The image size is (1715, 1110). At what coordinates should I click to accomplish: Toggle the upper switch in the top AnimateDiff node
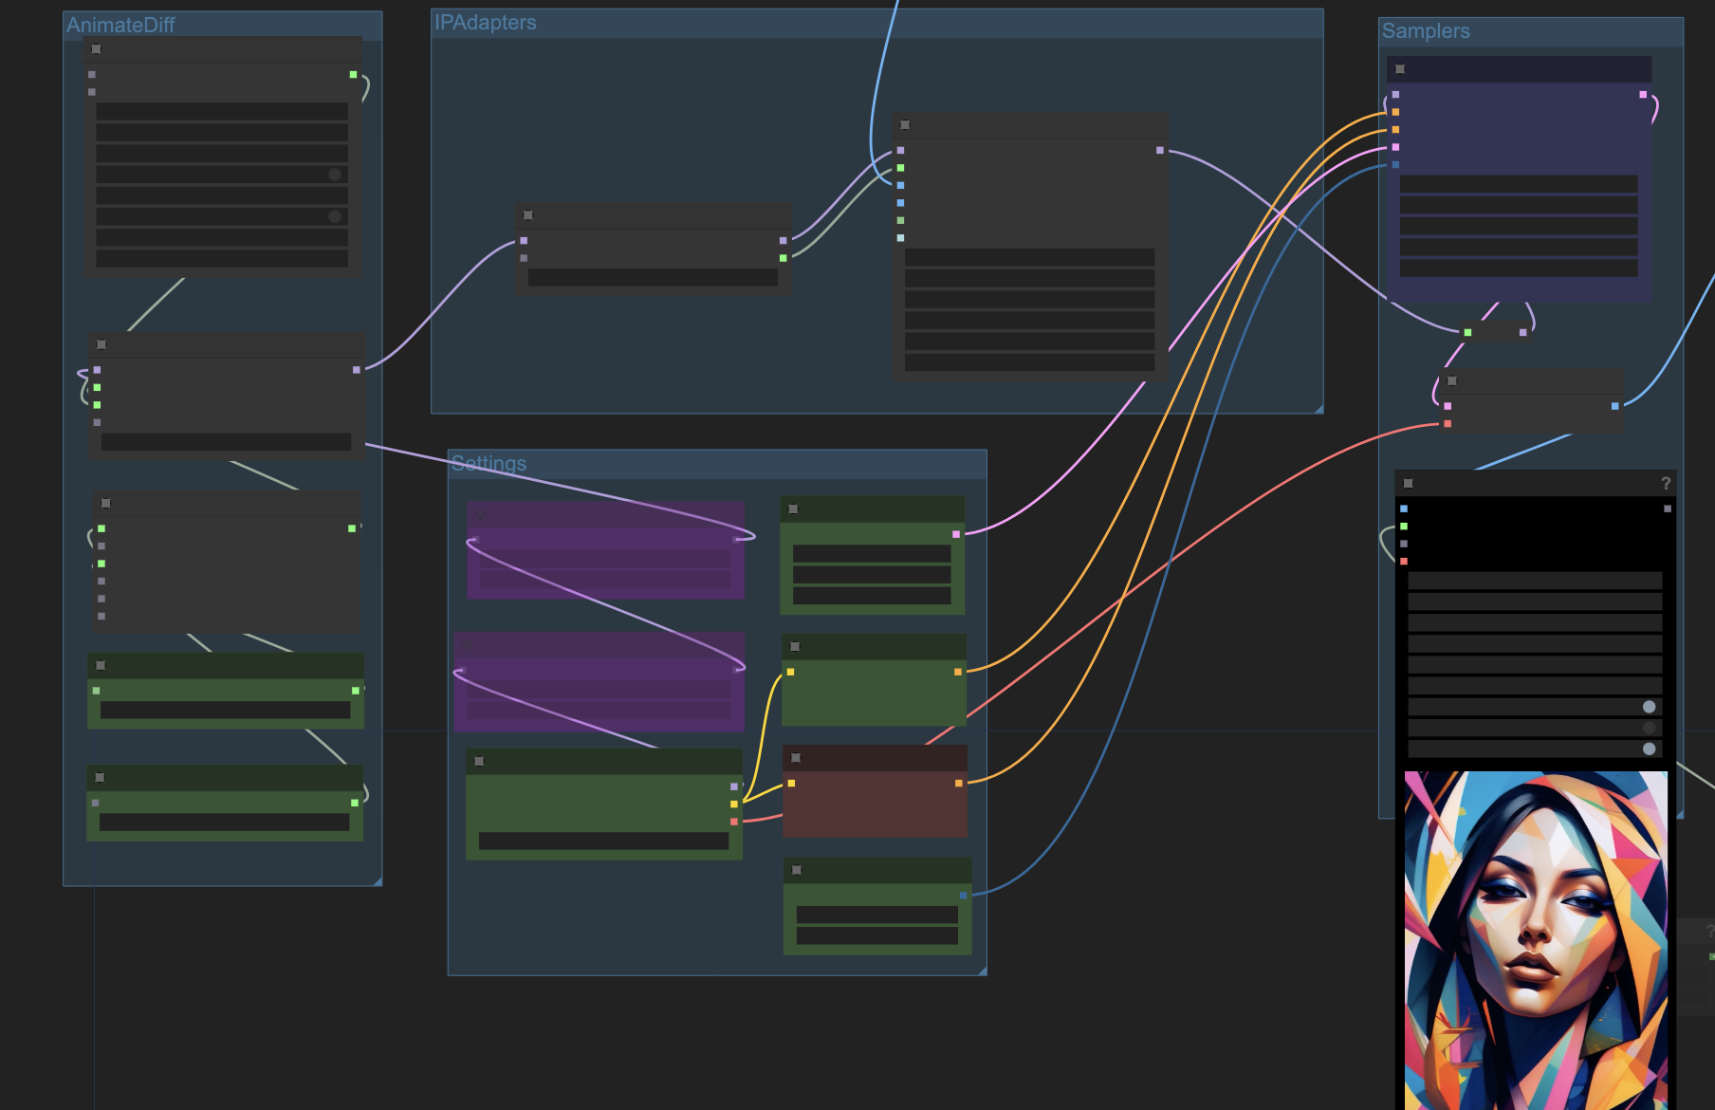tap(334, 175)
